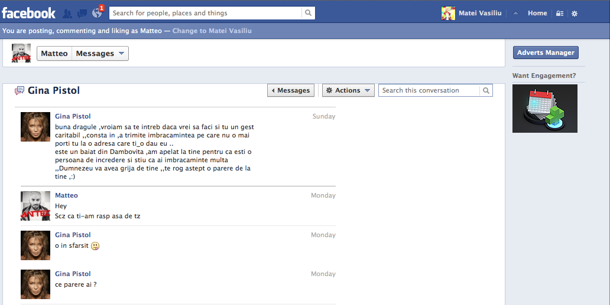Go back using the Messages button

[291, 90]
